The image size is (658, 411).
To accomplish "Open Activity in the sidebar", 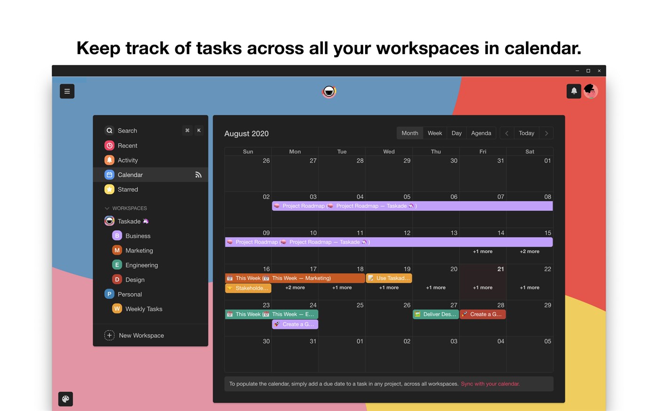I will coord(127,160).
